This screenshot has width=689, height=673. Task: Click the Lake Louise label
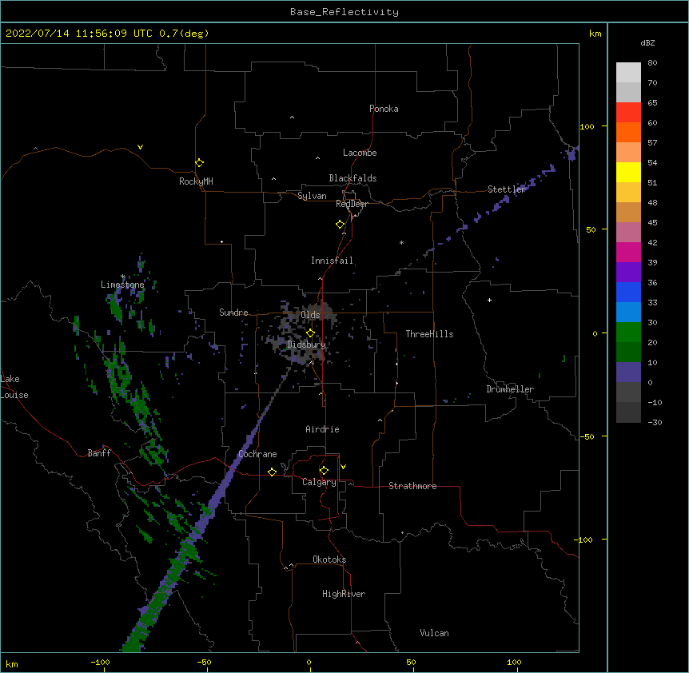point(14,387)
